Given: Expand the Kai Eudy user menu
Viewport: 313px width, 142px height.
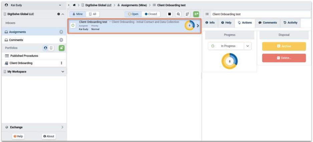Looking at the screenshot, I should 60,5.
